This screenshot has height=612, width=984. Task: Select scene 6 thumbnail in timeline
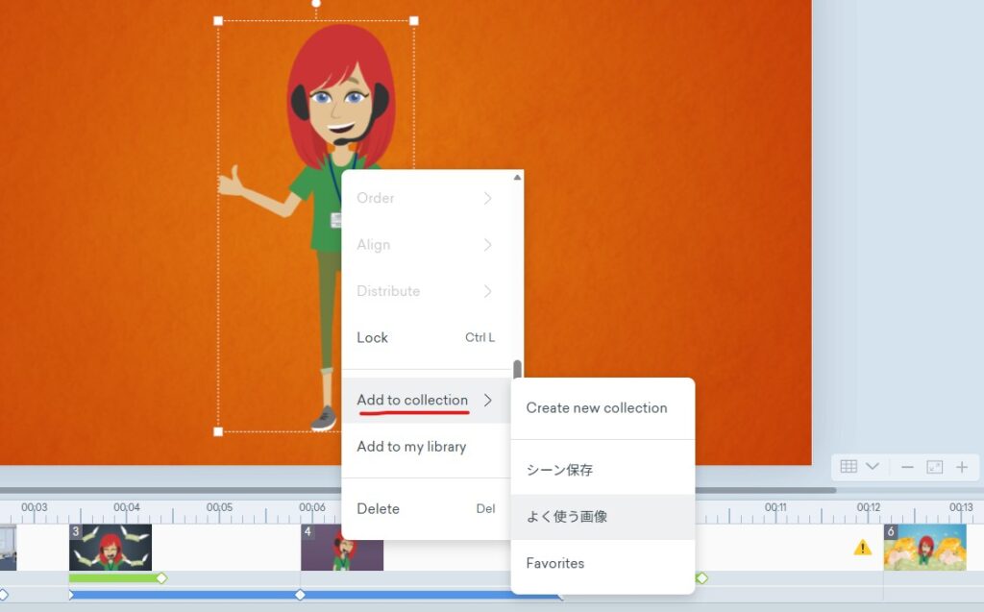(x=924, y=547)
